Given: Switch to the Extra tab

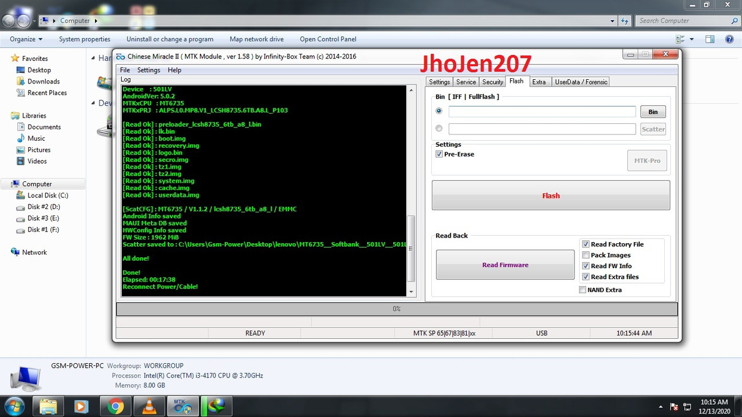Looking at the screenshot, I should click(x=539, y=82).
